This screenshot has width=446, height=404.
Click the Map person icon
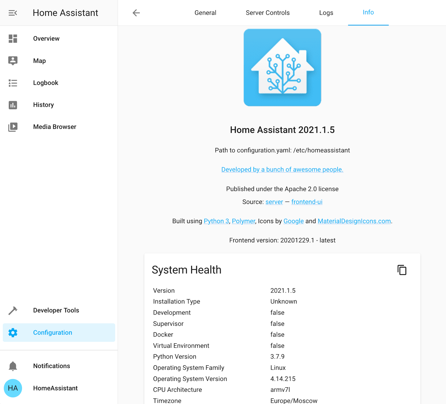pos(13,61)
